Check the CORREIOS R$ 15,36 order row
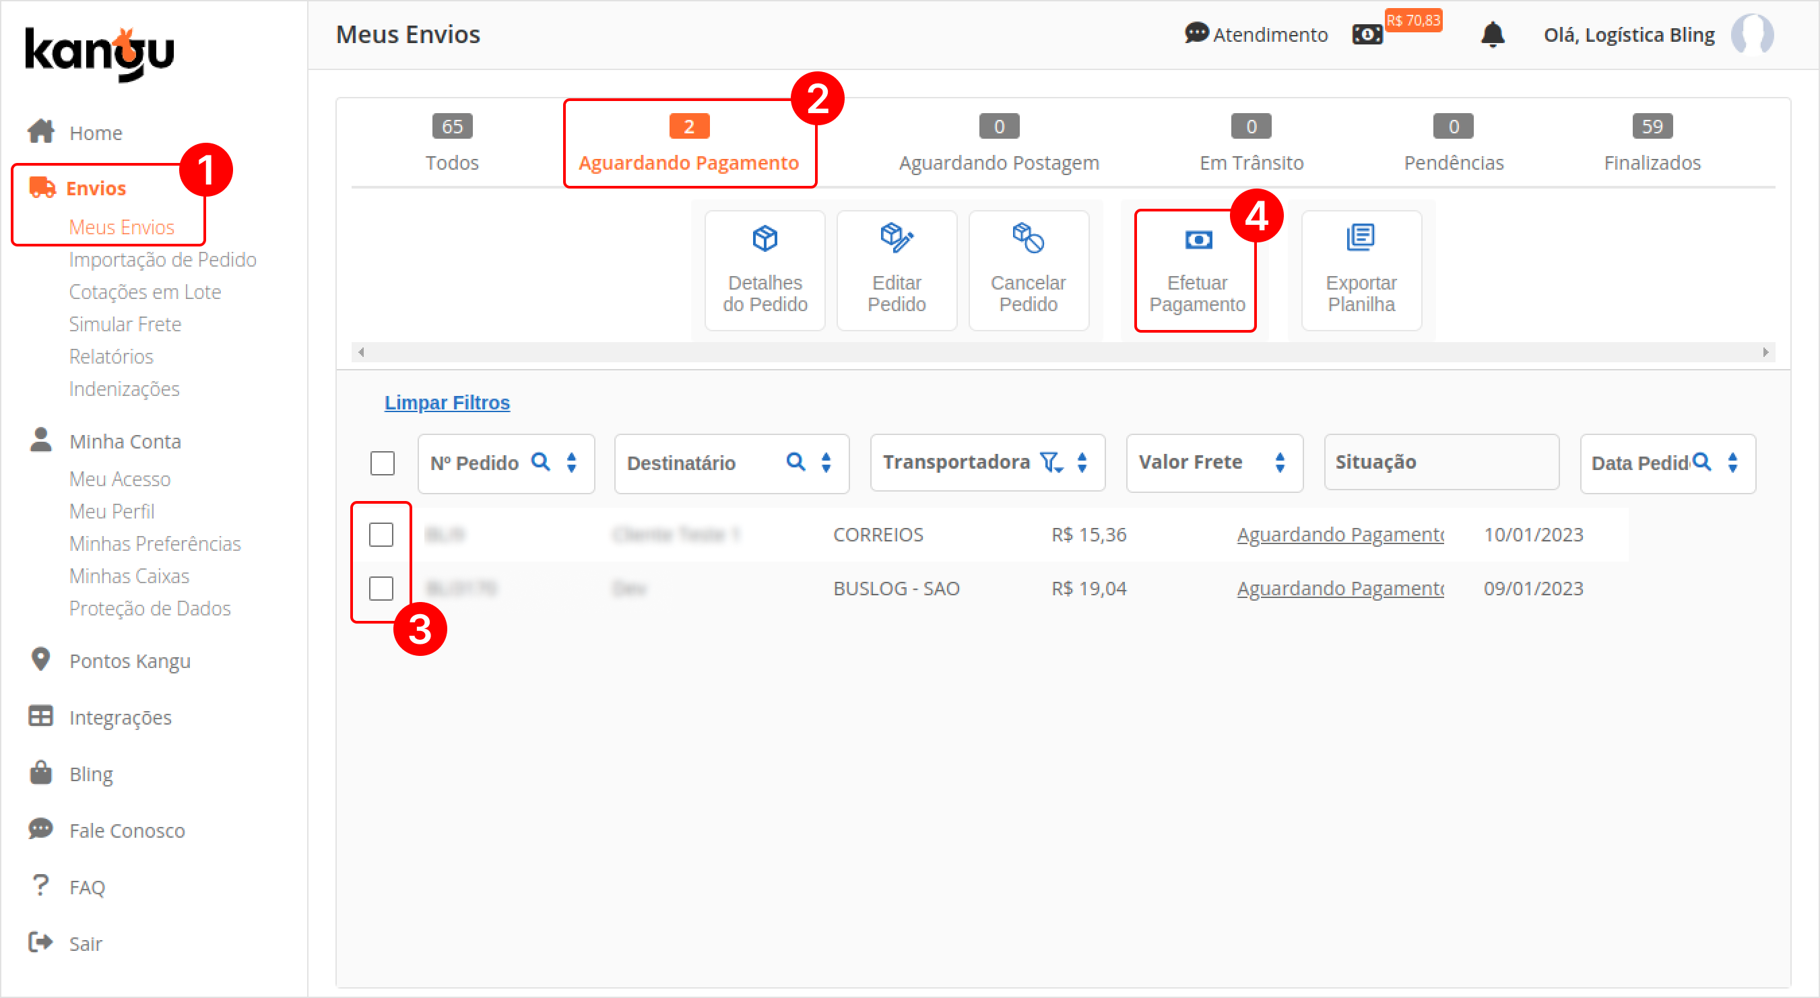This screenshot has width=1820, height=998. (381, 535)
